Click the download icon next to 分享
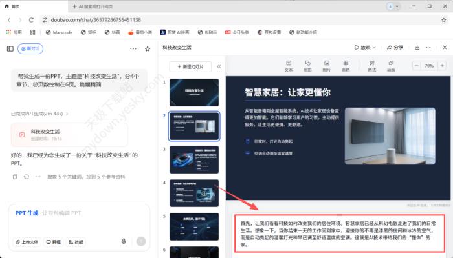 tap(417, 48)
